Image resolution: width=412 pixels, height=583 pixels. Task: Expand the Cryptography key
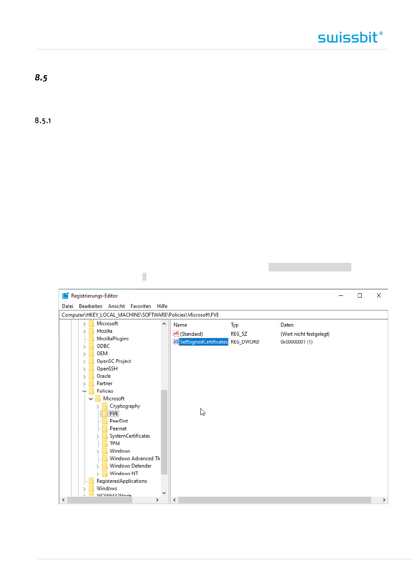(98, 406)
